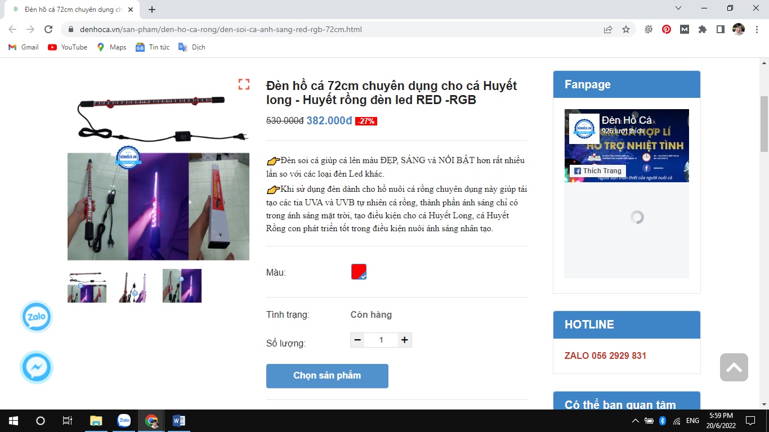Expand product image with fullscreen icon
This screenshot has height=432, width=769.
click(x=244, y=84)
